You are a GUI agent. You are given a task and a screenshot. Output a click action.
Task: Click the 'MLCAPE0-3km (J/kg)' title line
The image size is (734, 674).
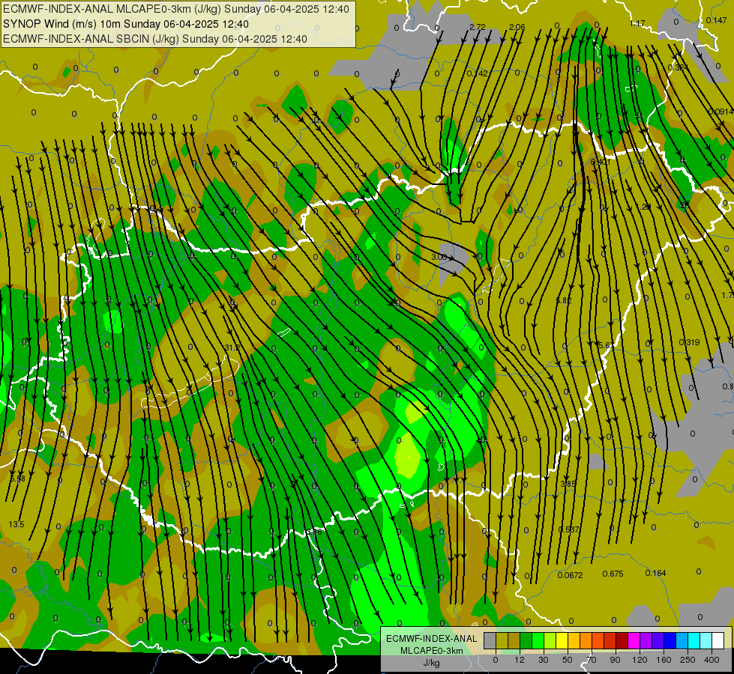176,9
